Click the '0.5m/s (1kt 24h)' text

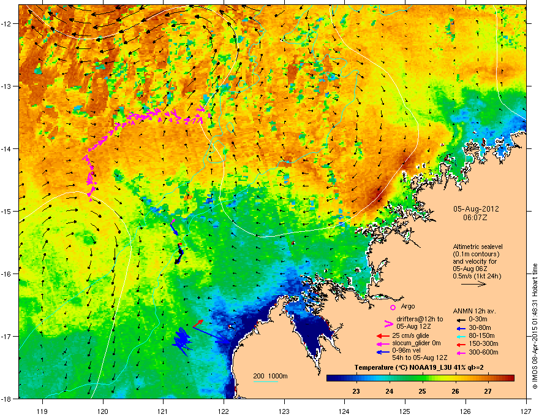[477, 276]
